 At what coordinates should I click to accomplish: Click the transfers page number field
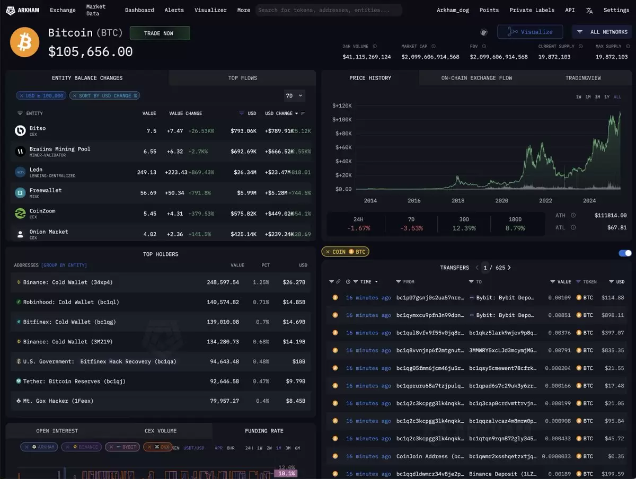point(485,268)
